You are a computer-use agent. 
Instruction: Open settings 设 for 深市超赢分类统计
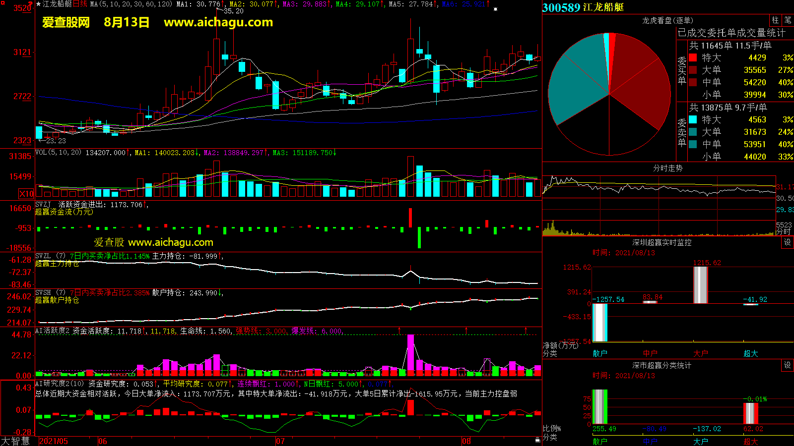pyautogui.click(x=788, y=365)
